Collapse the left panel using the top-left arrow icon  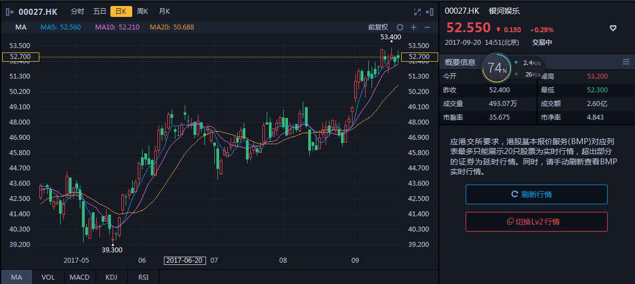tap(9, 11)
